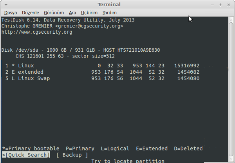Select the Backup option

(72, 155)
